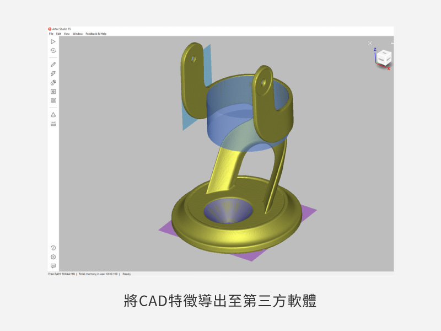
Task: Select the Align tool icon
Action: coord(53,82)
